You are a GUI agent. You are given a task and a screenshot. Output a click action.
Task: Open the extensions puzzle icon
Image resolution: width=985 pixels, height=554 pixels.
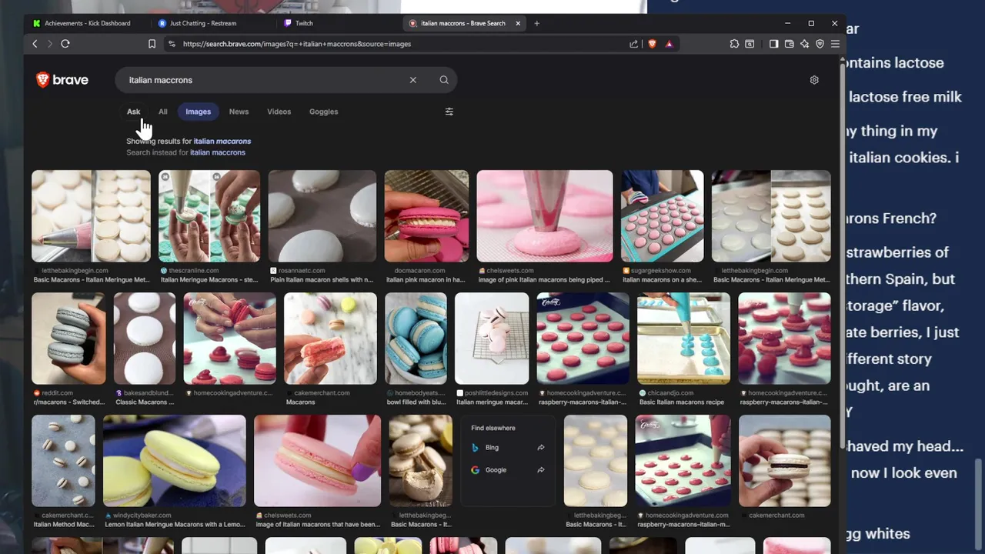(734, 44)
